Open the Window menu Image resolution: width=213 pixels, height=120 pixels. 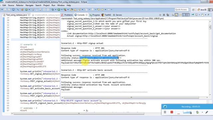[61, 5]
